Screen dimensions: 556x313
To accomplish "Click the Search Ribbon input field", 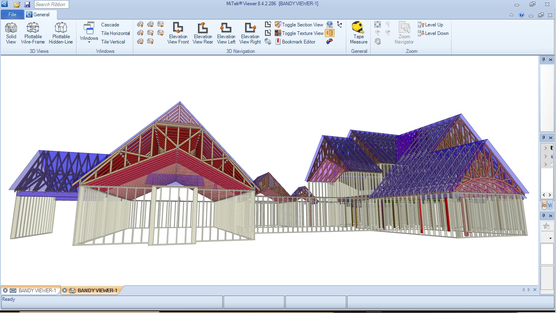I will click(x=51, y=4).
